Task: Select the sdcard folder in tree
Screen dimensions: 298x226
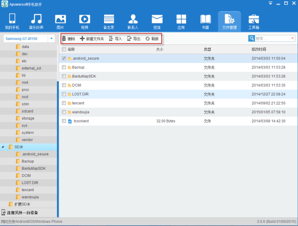Action: tap(28, 111)
